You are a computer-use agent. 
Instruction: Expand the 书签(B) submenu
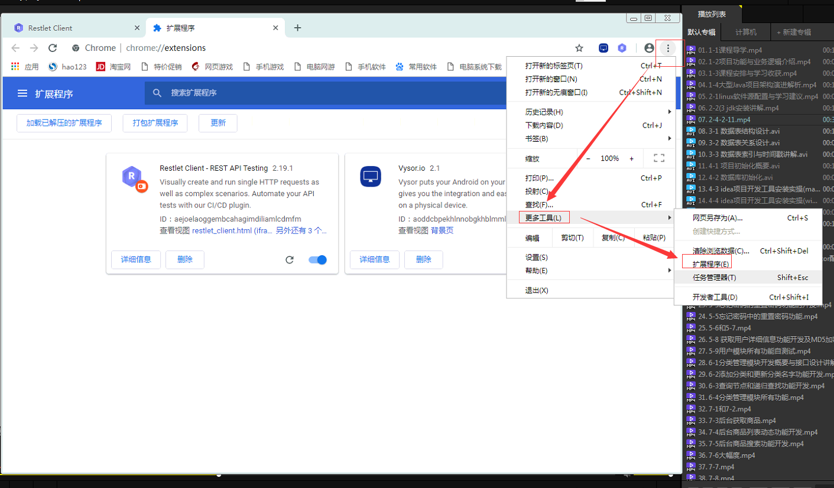click(591, 139)
